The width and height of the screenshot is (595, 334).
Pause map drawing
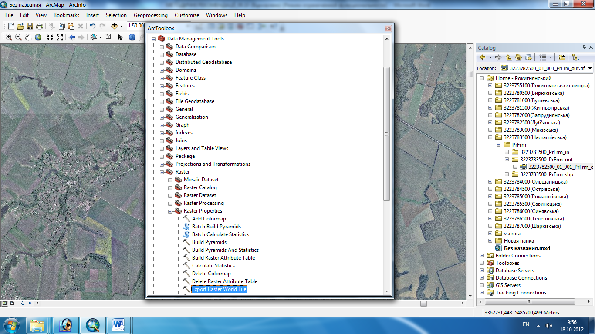(30, 303)
